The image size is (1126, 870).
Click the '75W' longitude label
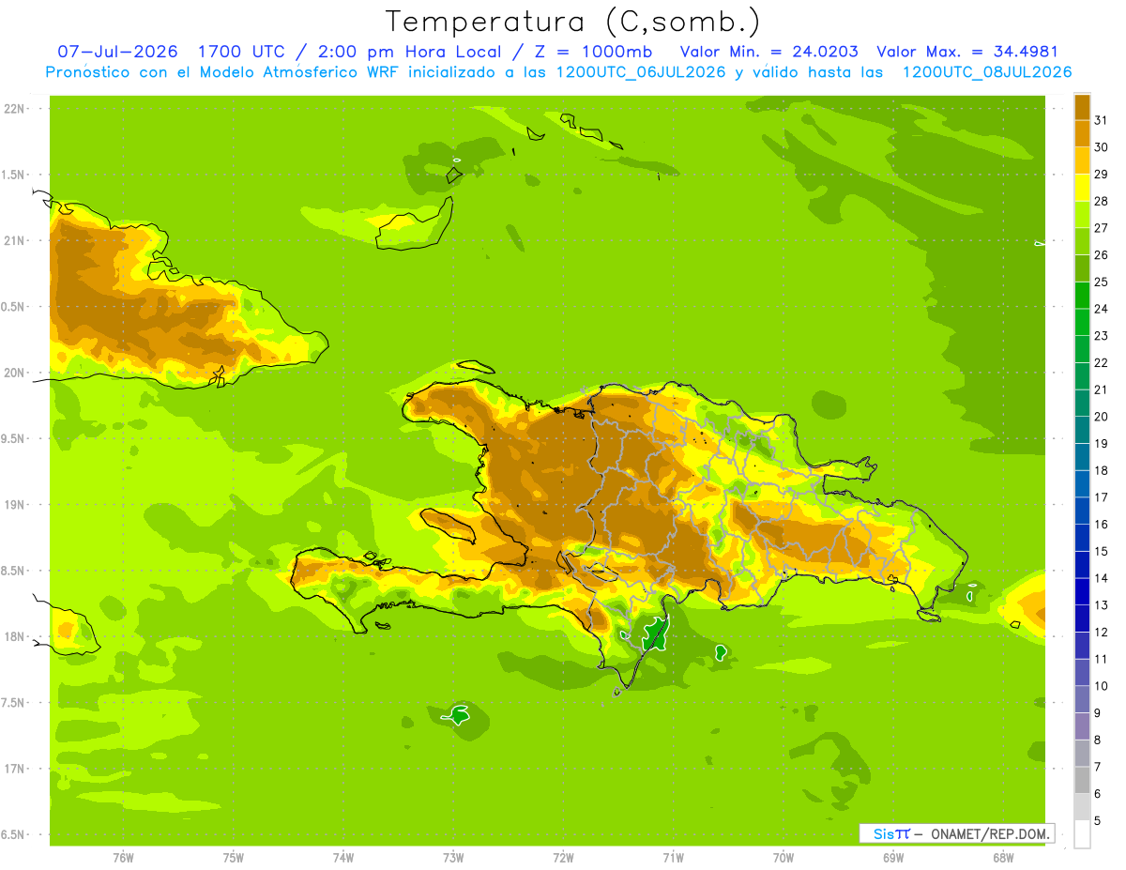(x=234, y=858)
